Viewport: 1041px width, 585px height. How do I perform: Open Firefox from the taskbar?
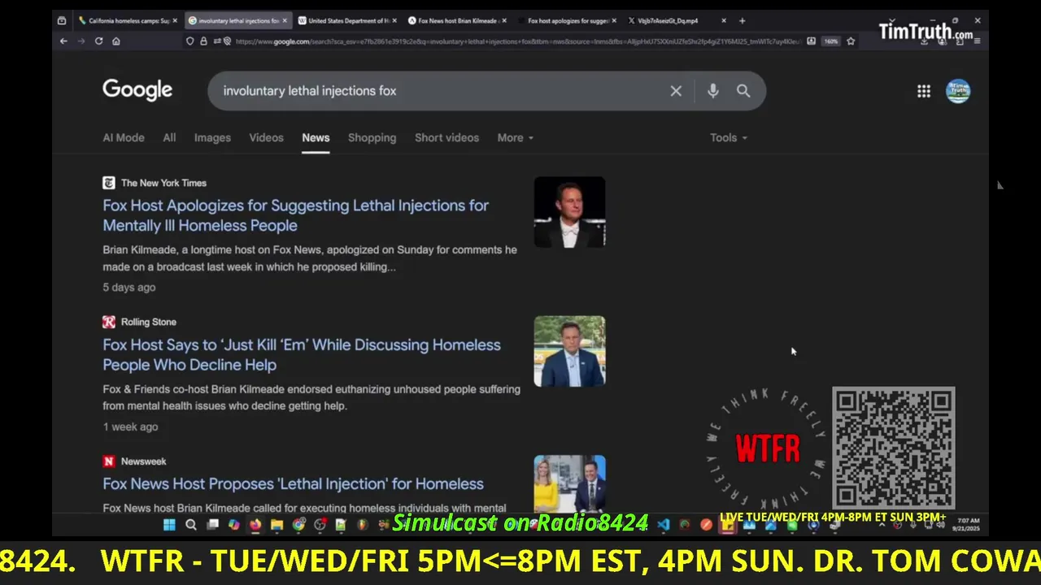click(x=255, y=525)
